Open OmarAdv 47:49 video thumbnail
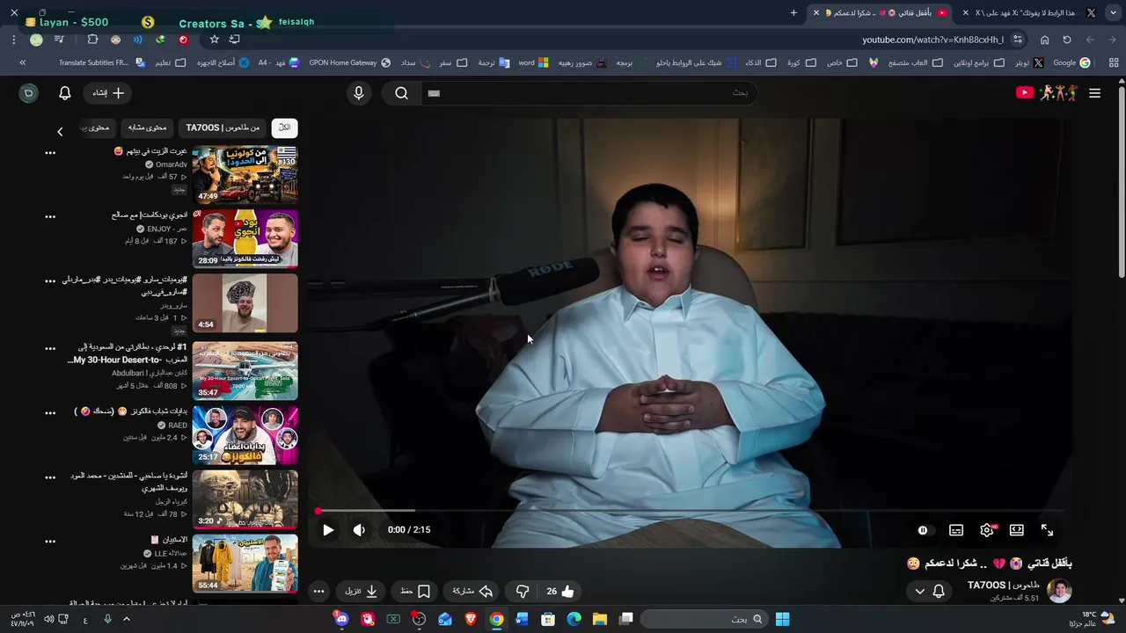 (x=245, y=175)
